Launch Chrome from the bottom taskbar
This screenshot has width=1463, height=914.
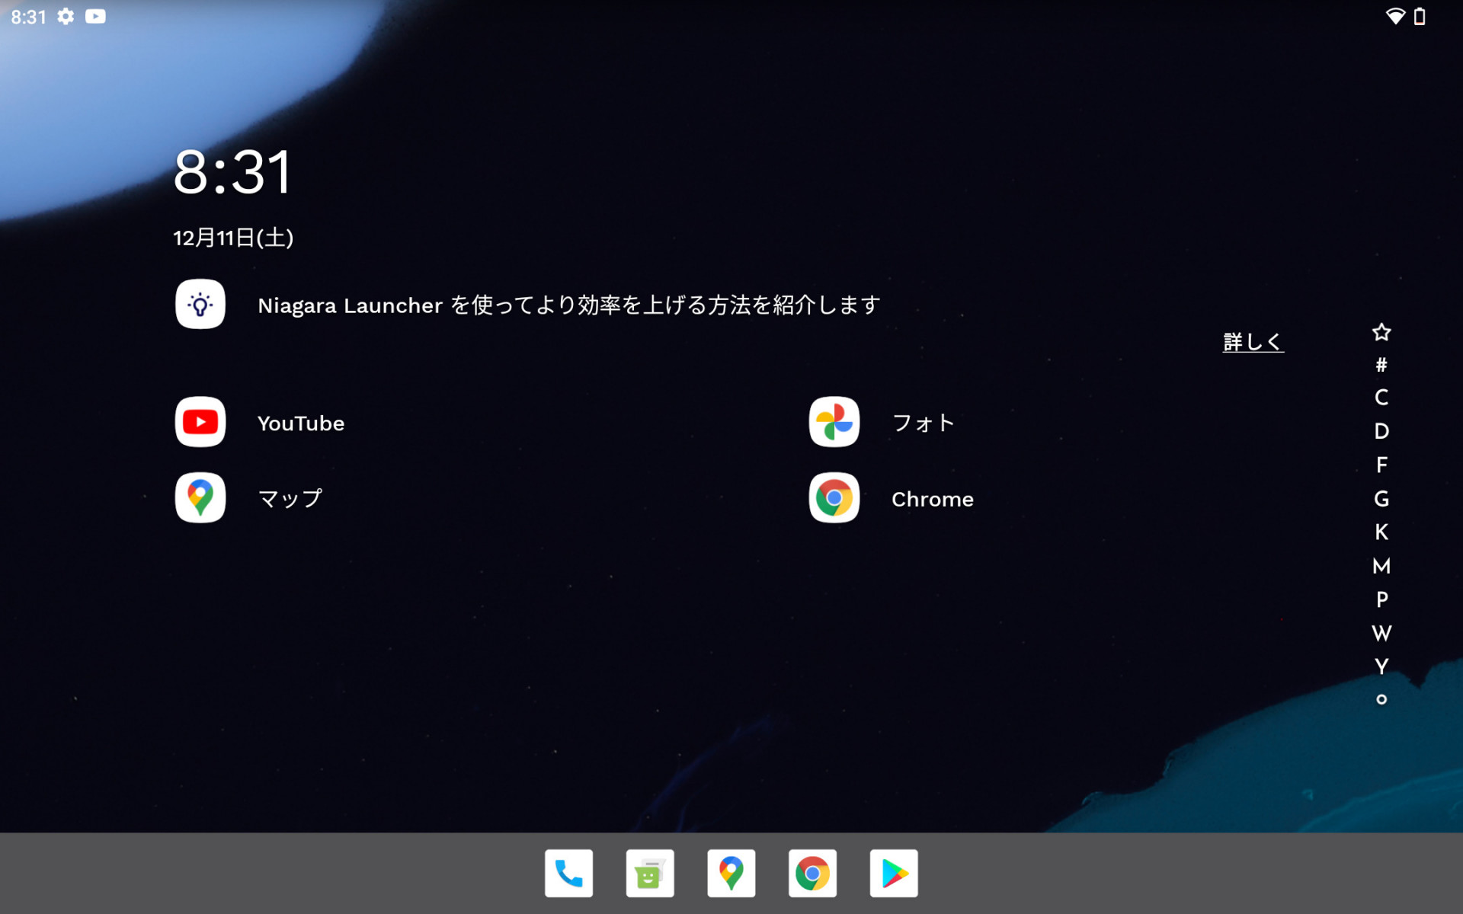[812, 873]
